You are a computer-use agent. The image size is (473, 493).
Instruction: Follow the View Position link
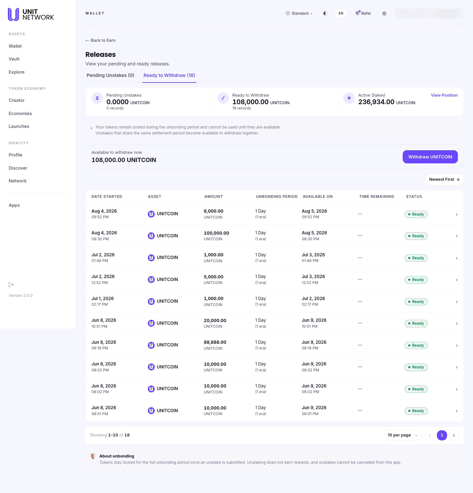pyautogui.click(x=444, y=95)
